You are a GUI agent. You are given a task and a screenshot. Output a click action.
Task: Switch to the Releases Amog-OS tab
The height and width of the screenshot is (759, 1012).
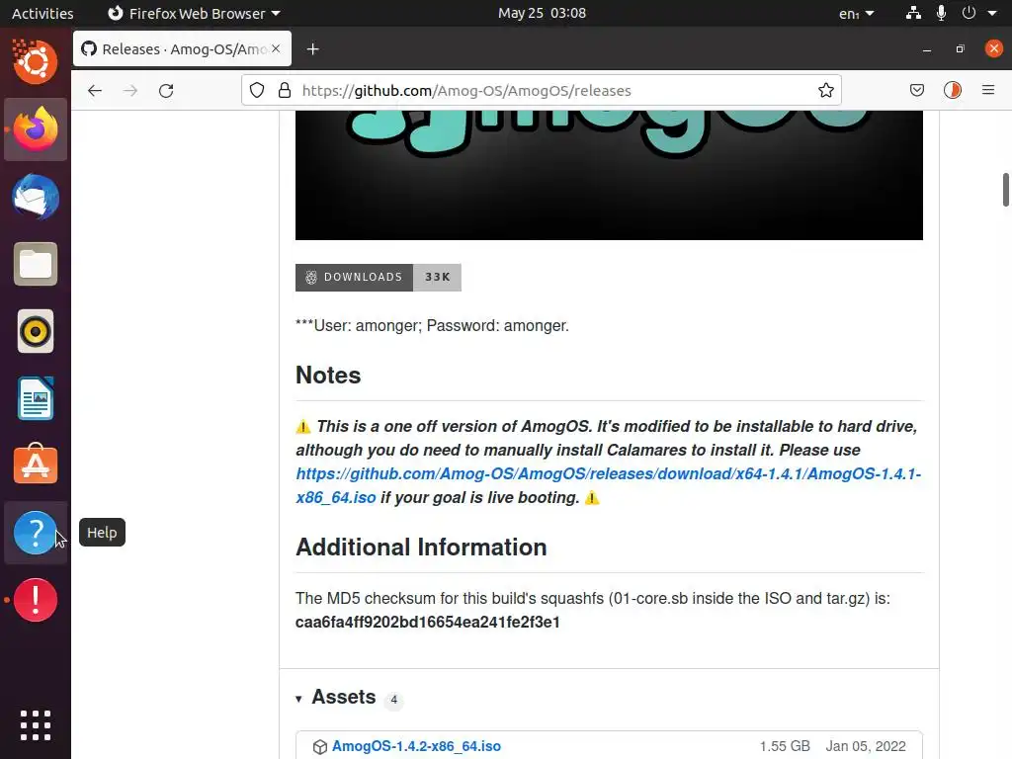click(x=183, y=49)
